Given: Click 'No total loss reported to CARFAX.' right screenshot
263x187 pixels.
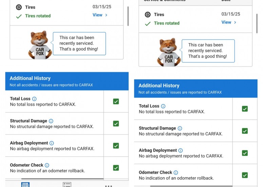Looking at the screenshot, I should click(172, 112).
